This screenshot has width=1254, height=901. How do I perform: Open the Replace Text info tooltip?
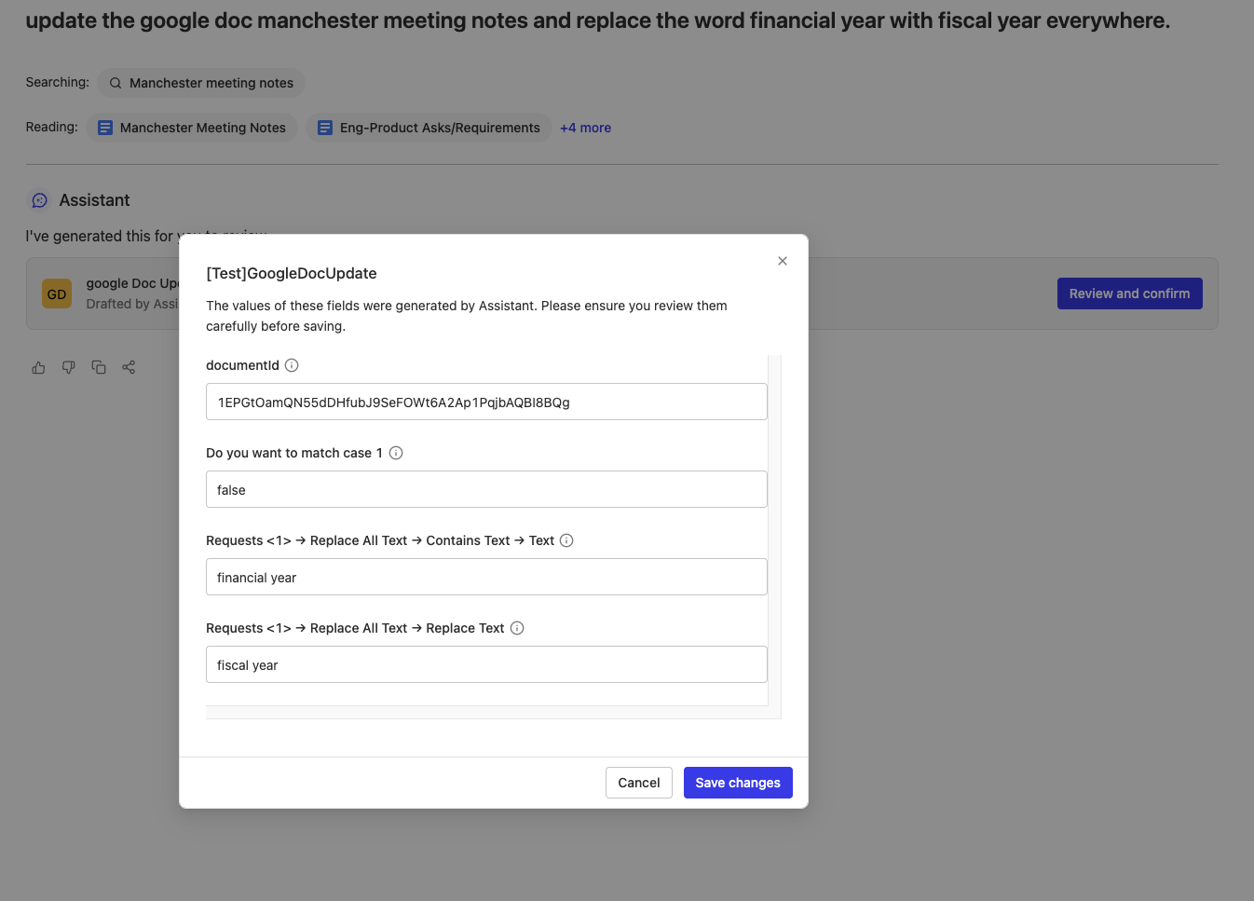pos(516,627)
